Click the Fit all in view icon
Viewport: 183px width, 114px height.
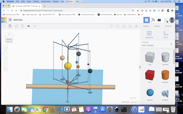[x=5, y=53]
